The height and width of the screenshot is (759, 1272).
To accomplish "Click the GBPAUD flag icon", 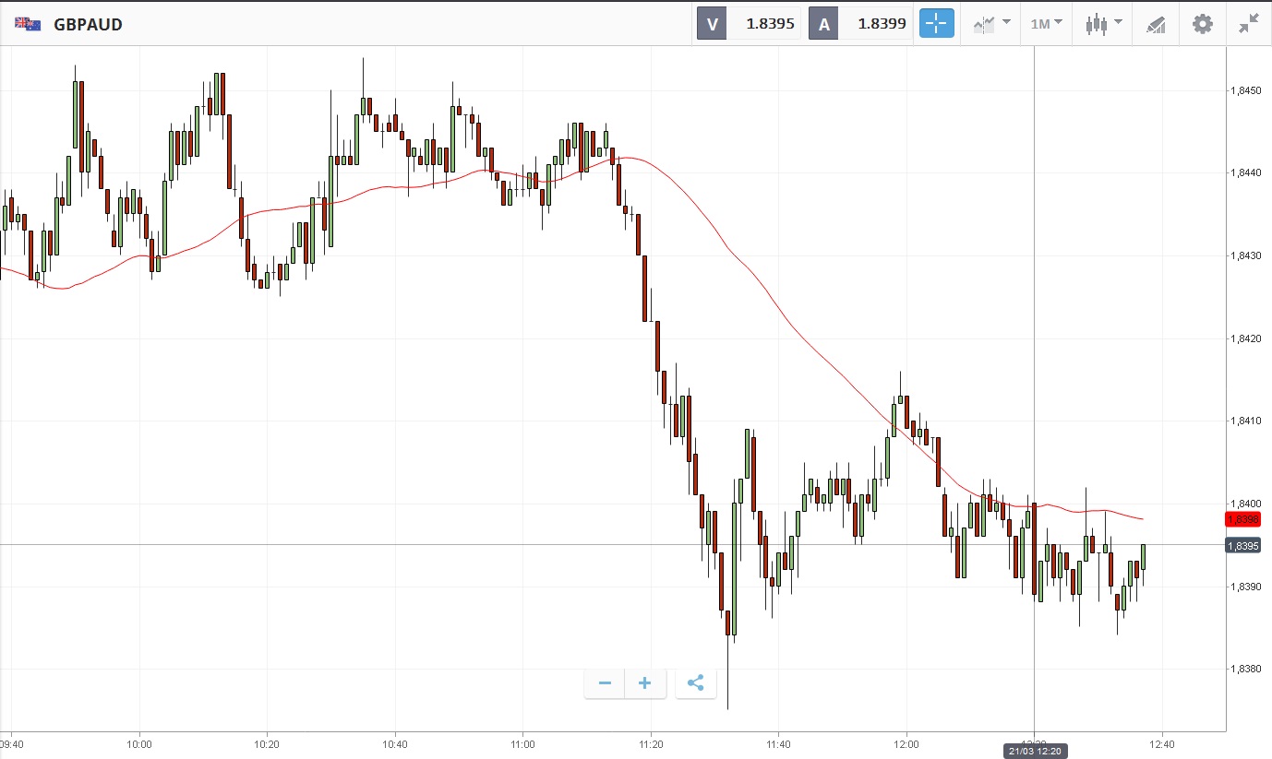I will pyautogui.click(x=28, y=24).
